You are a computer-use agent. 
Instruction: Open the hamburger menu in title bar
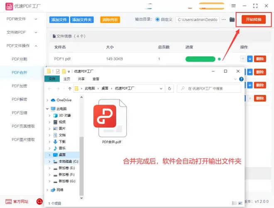click(233, 6)
